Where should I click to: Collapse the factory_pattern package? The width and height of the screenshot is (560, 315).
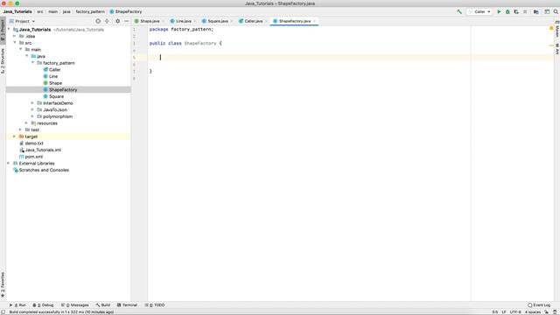click(33, 62)
